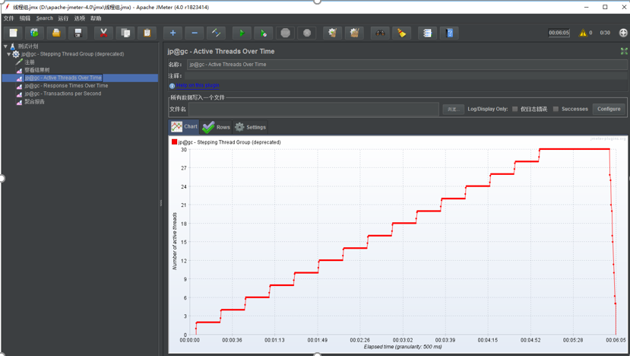The width and height of the screenshot is (630, 356).
Task: Open the 运行 menu
Action: [63, 18]
